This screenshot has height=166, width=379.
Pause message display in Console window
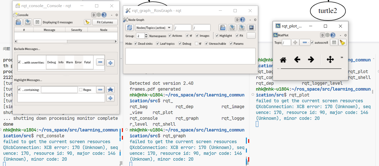coord(37,22)
